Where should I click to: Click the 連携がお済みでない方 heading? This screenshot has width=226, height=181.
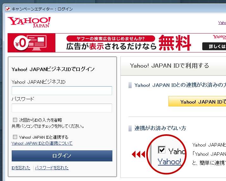[x=160, y=128]
